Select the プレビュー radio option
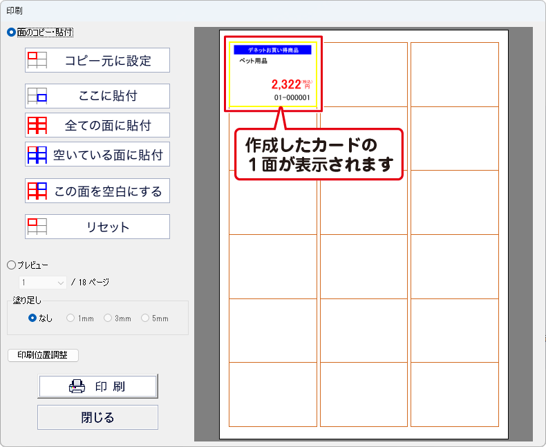Viewport: 546px width, 447px height. click(11, 265)
